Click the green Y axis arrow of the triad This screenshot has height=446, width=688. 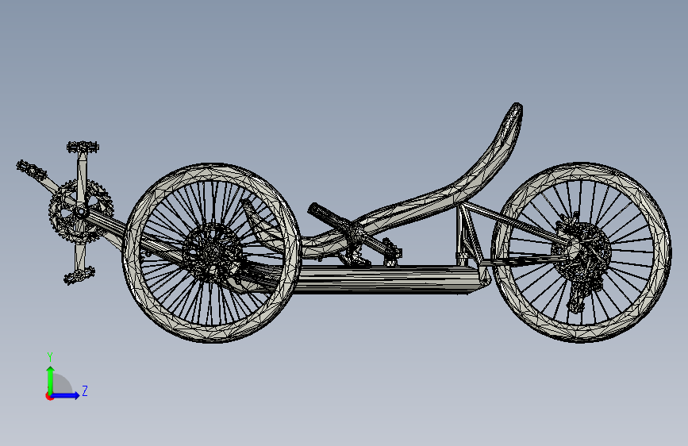51,380
